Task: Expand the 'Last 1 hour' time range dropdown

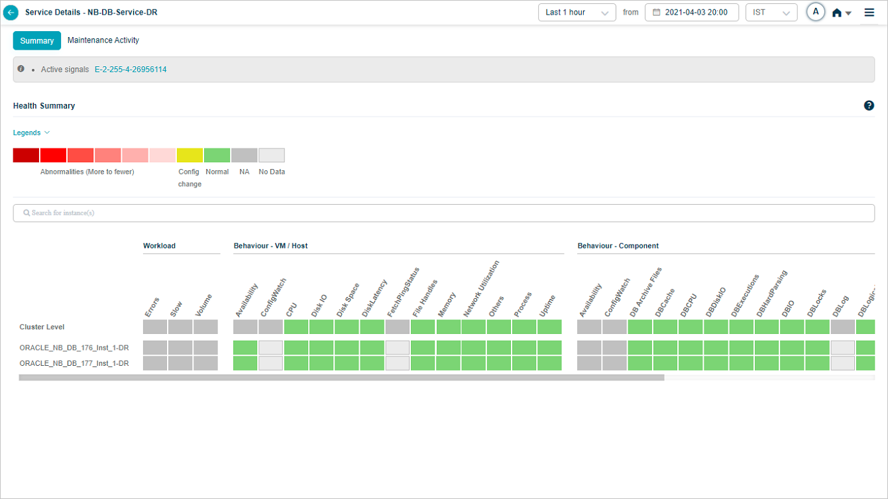Action: coord(577,13)
